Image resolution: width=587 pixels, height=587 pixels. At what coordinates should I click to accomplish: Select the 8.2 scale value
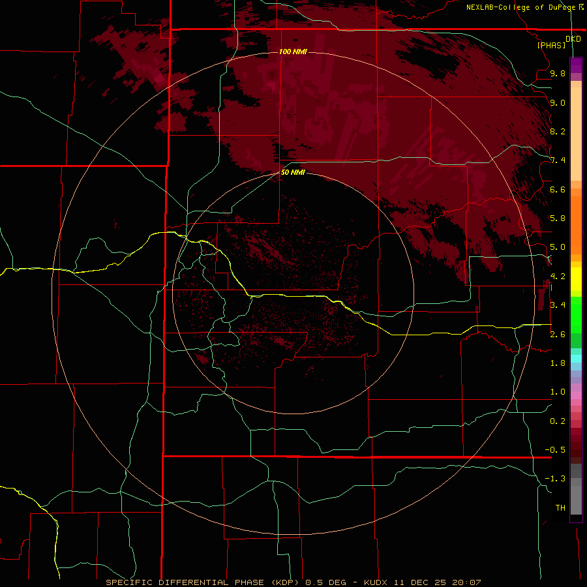558,131
